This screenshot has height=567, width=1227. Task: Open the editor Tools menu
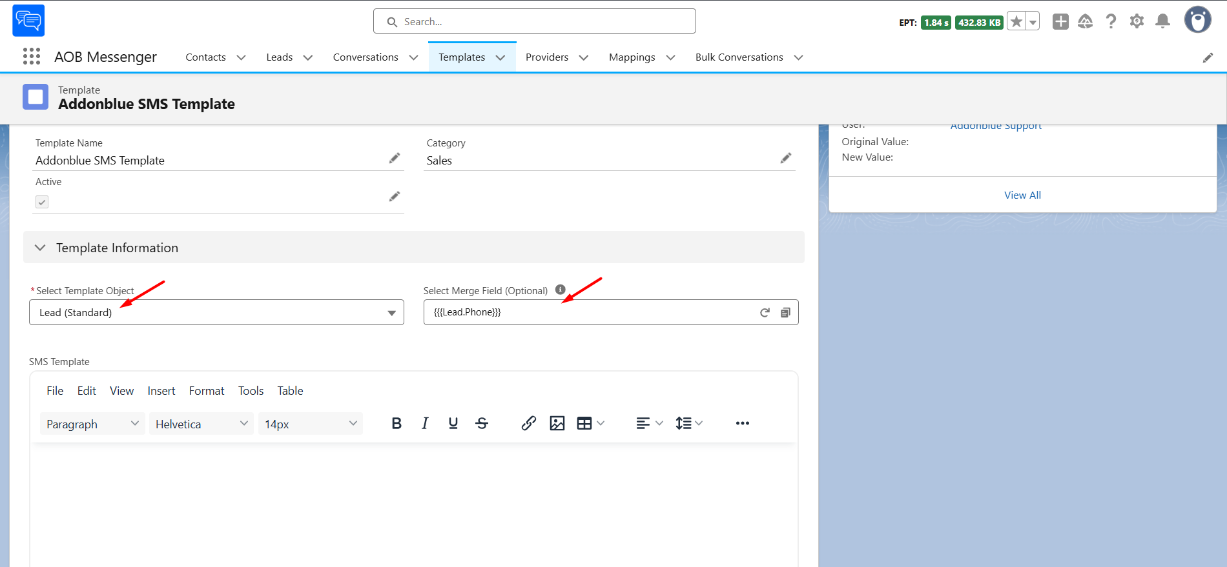click(251, 391)
